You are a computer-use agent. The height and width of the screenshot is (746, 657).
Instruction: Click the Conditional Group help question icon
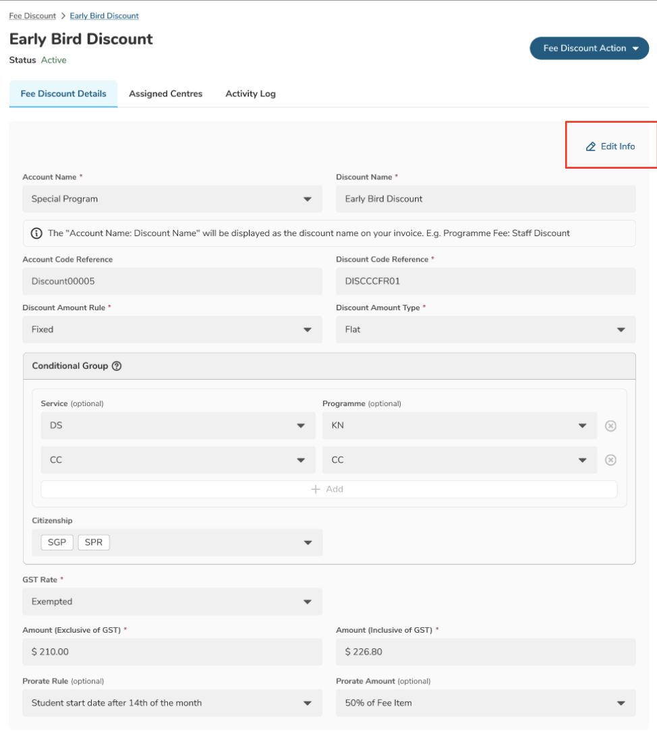coord(117,366)
